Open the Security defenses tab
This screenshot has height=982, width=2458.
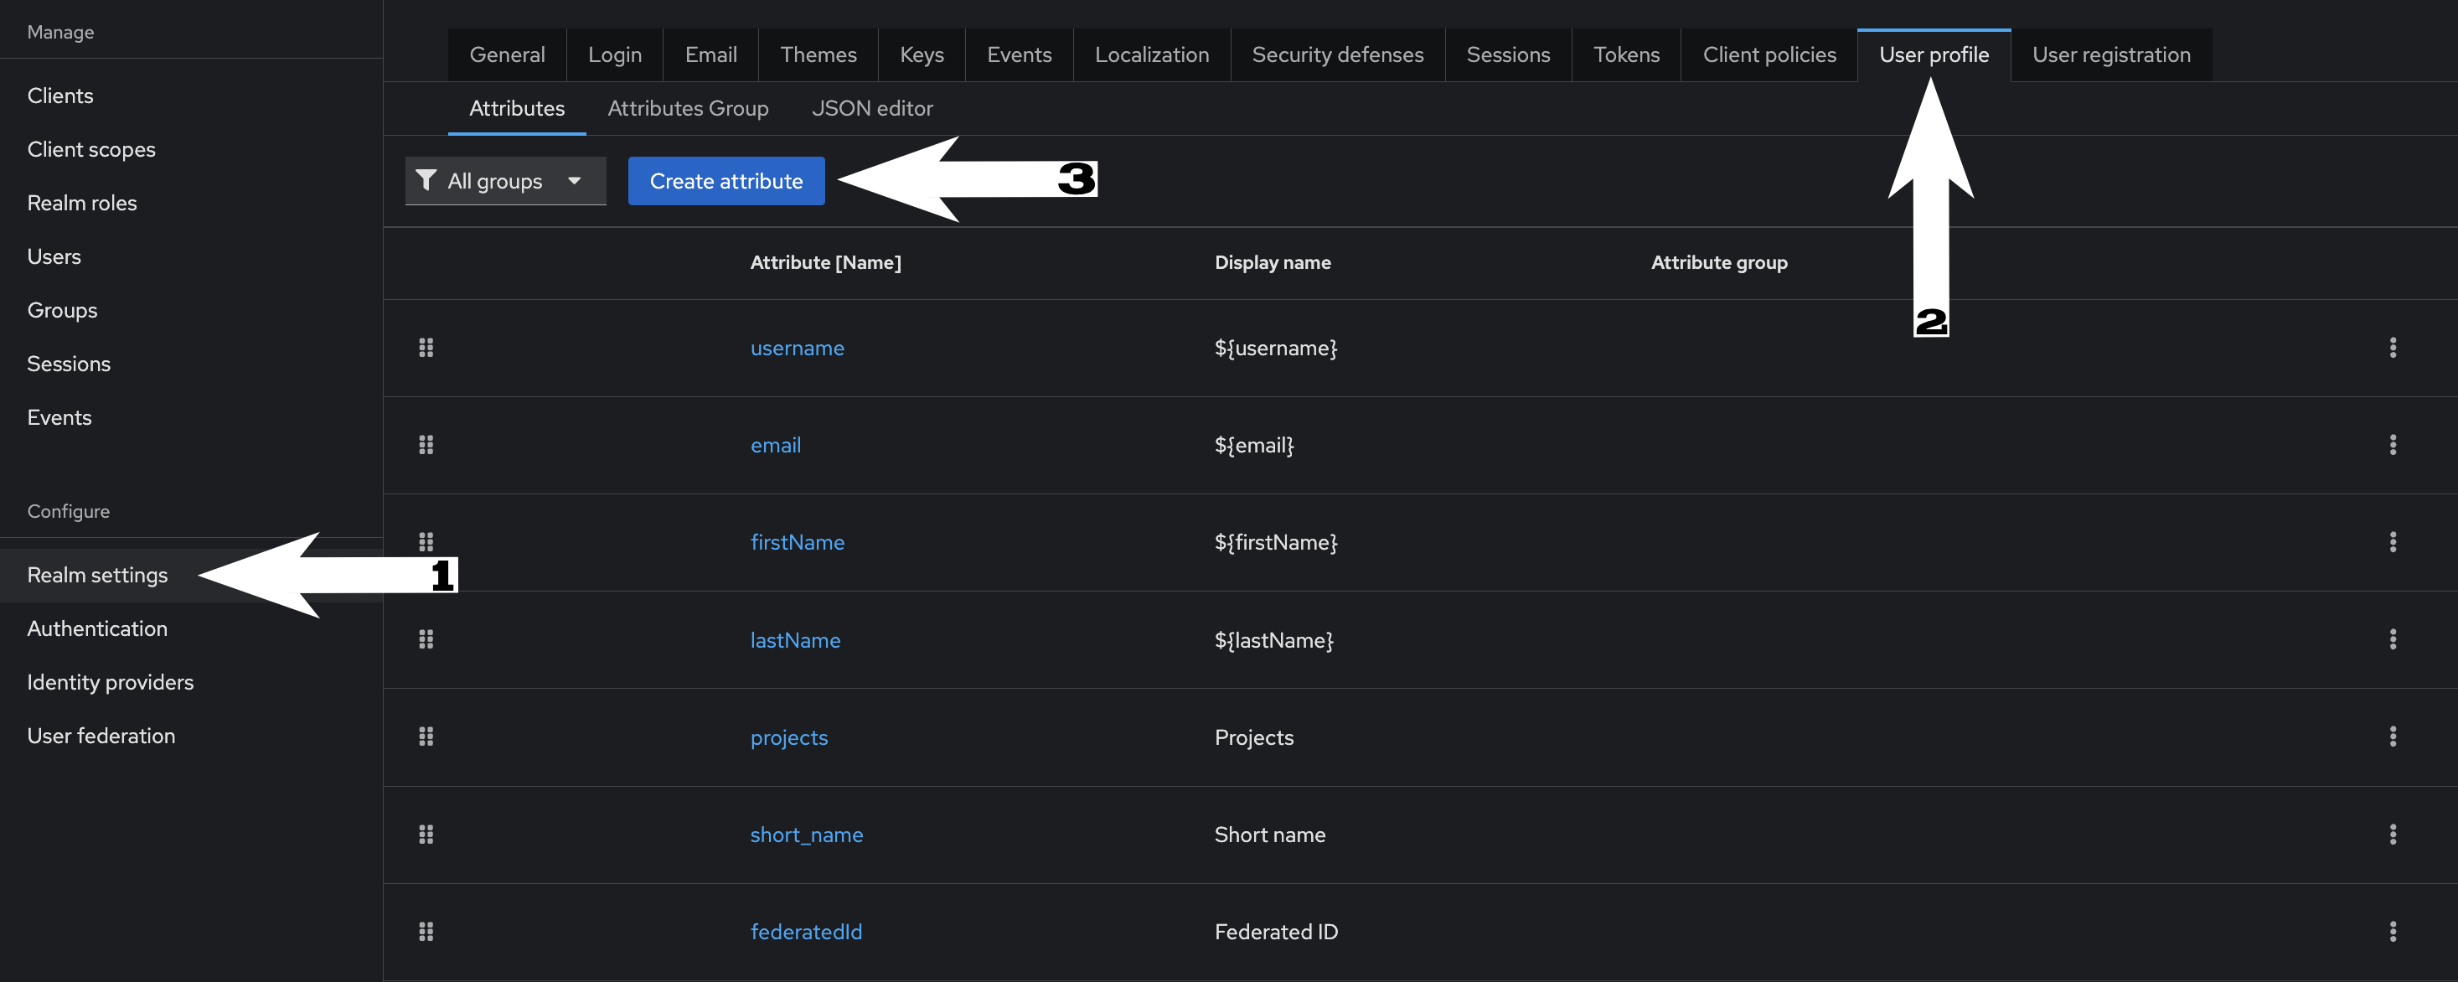point(1338,54)
